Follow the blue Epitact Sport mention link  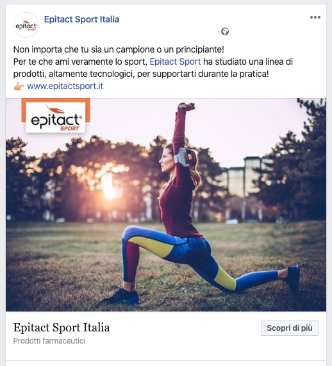[175, 62]
